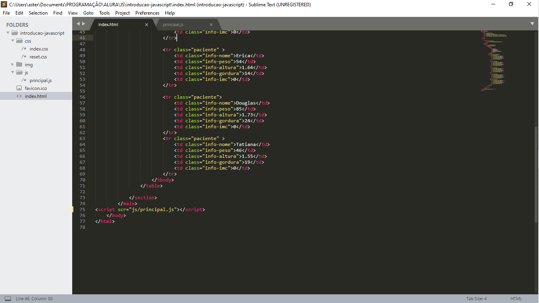Click the js folder icon
539x303 pixels.
(19, 73)
